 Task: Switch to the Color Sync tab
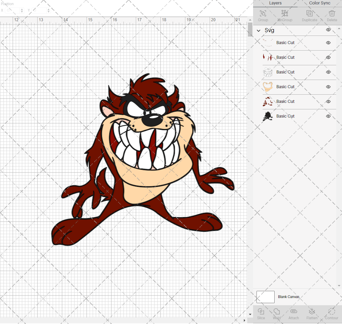click(x=319, y=3)
